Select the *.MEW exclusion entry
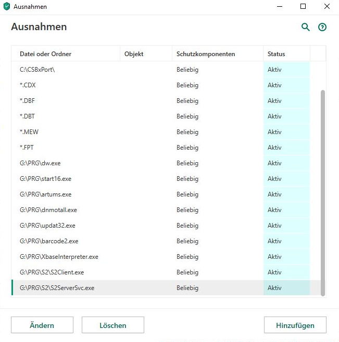Screen dimensions: 339x342 (166, 132)
